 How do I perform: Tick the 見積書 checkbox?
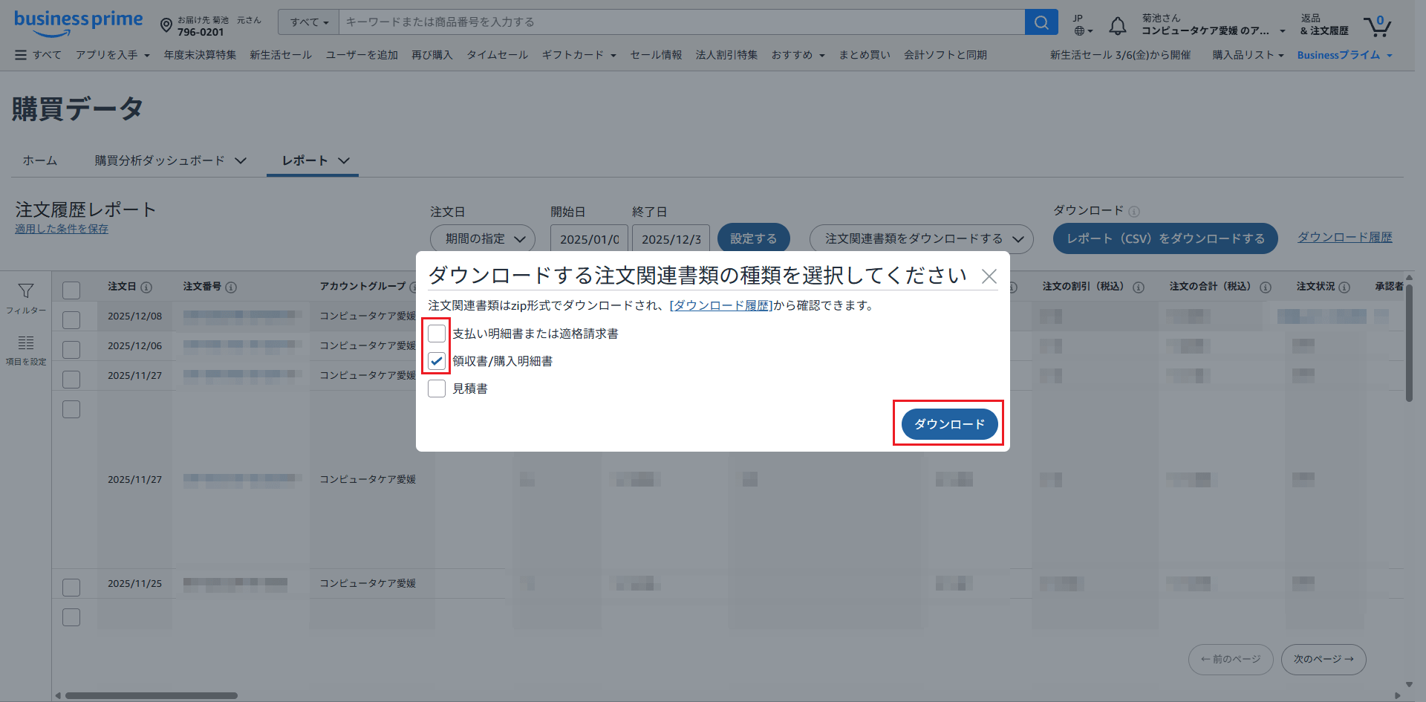click(x=437, y=389)
